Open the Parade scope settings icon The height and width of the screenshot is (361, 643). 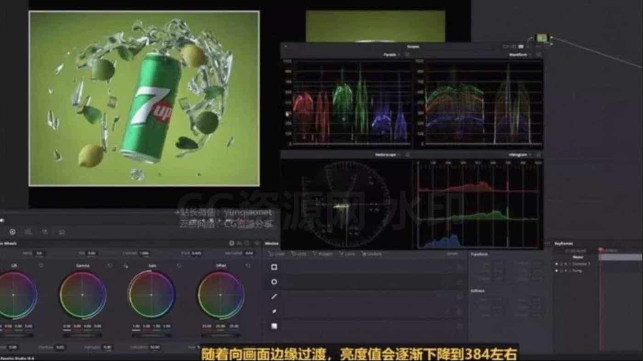point(407,55)
